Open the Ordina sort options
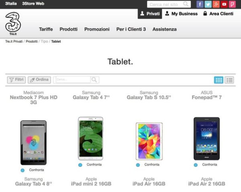Viewport: 241px width, 192px height. click(39, 80)
